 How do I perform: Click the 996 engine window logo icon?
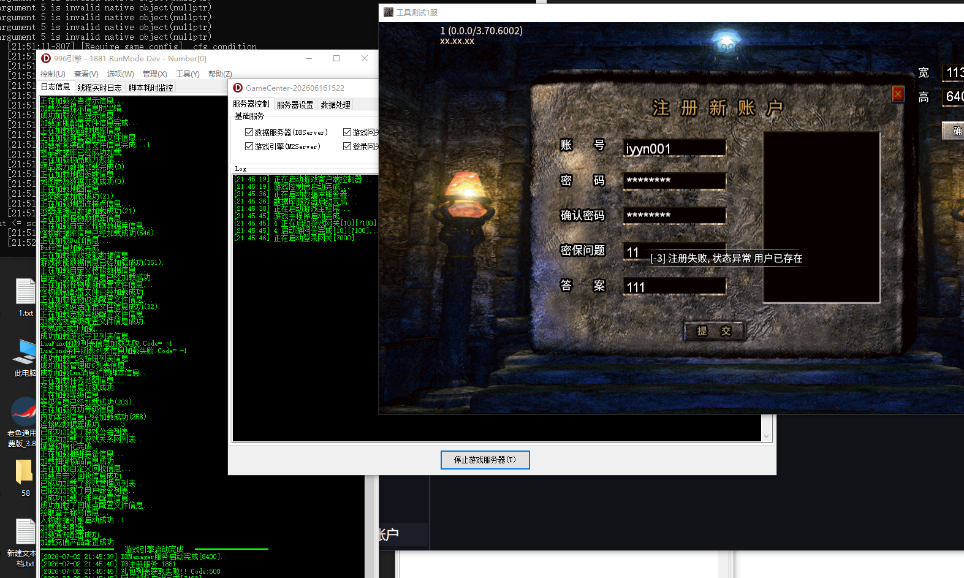click(x=46, y=58)
